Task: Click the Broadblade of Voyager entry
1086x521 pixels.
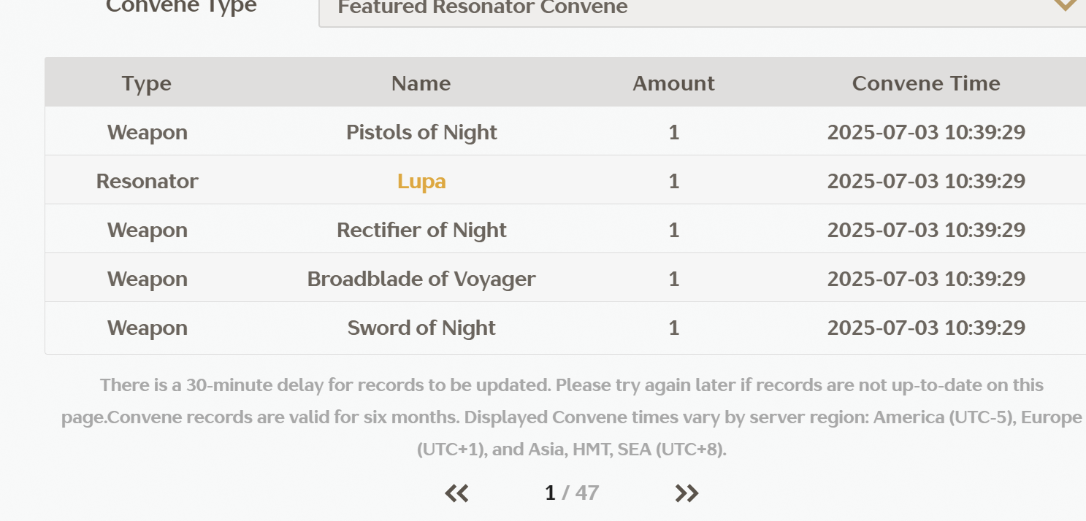Action: pyautogui.click(x=421, y=279)
